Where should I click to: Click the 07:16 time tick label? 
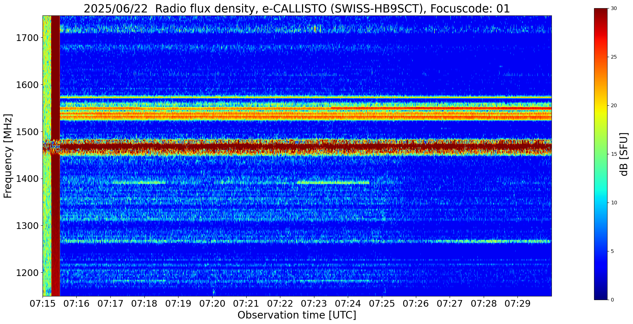click(77, 304)
